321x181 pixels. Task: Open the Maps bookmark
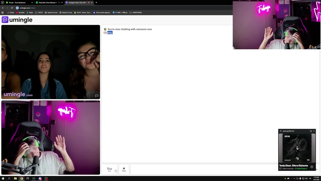click(x=30, y=13)
